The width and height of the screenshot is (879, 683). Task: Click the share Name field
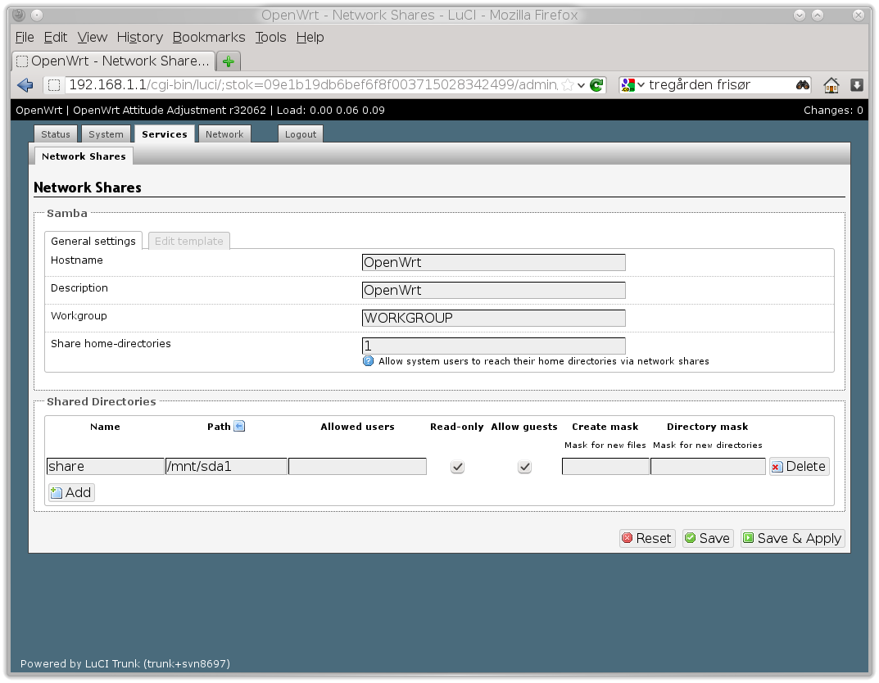tap(106, 466)
